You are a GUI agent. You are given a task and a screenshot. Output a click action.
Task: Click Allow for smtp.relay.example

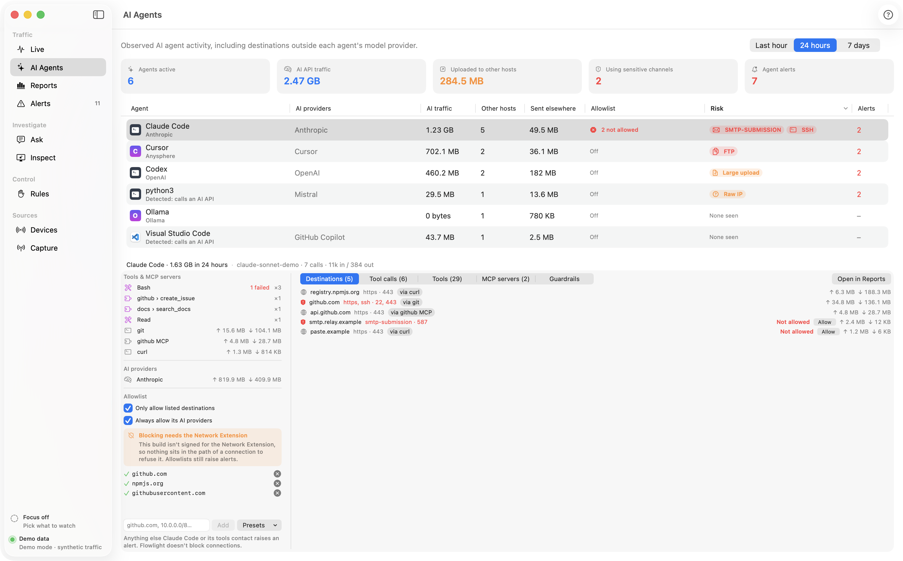824,322
